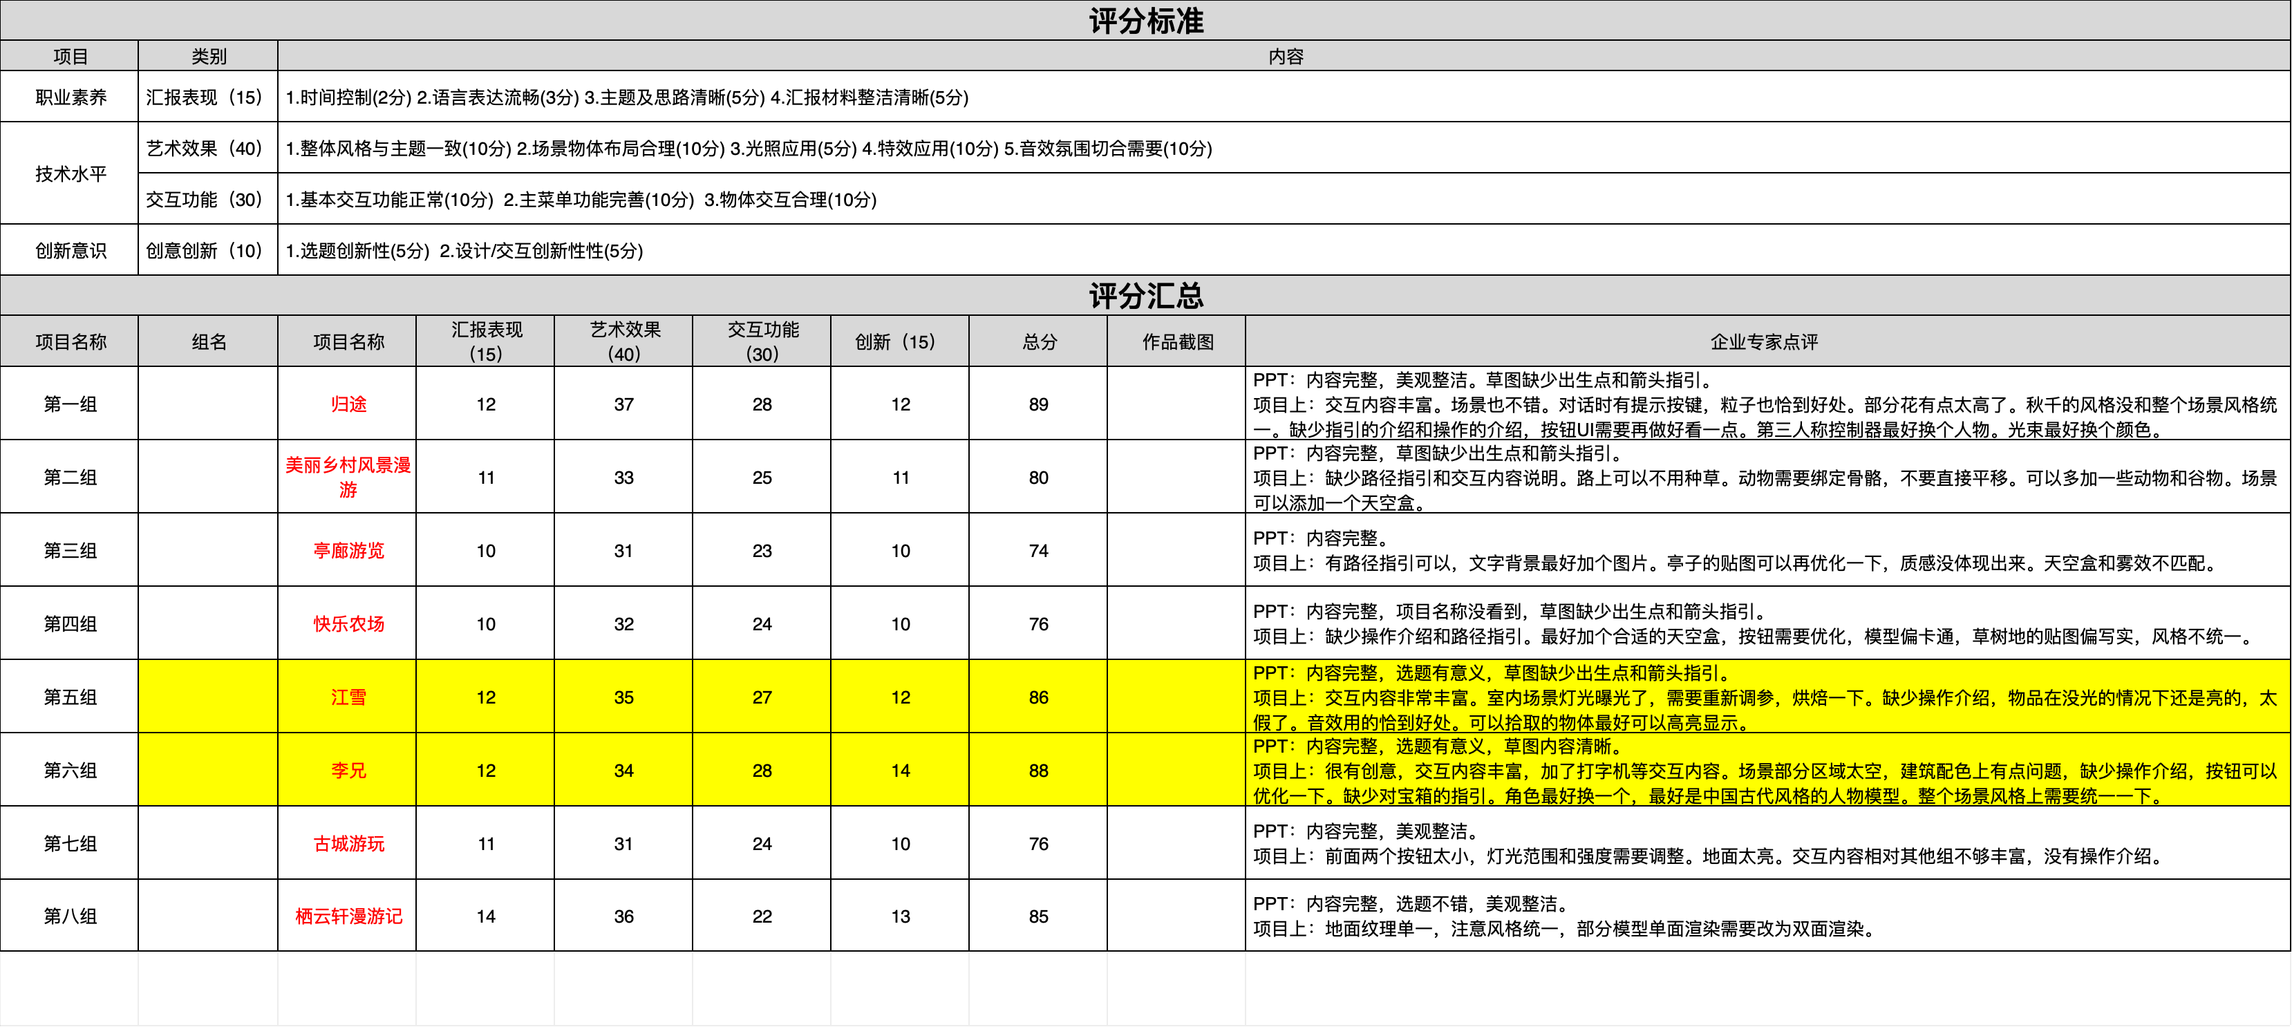Open expert comment cell for 古城游玩
The image size is (2292, 1027).
pyautogui.click(x=1769, y=842)
